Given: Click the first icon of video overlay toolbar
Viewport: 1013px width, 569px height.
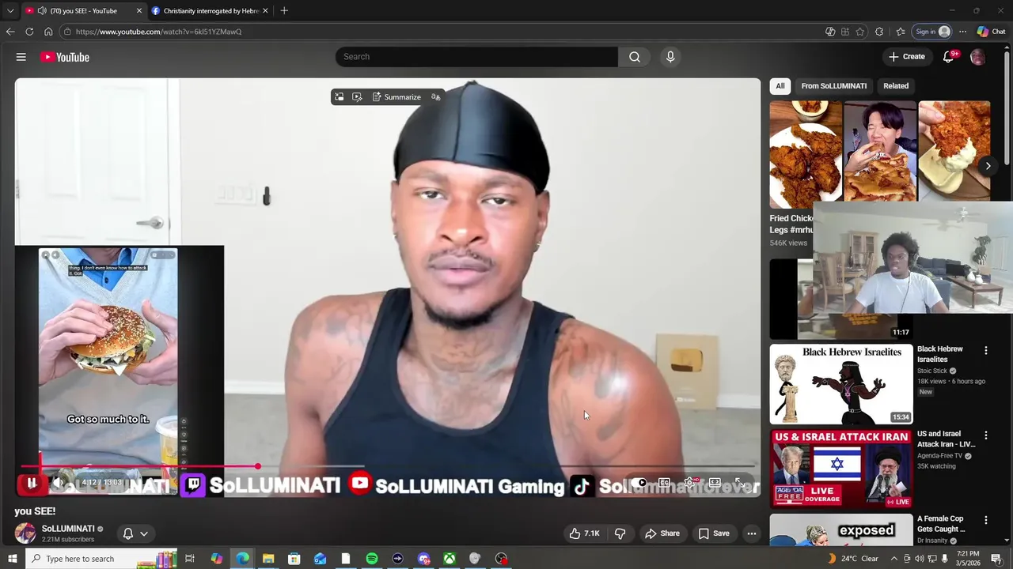Looking at the screenshot, I should (340, 96).
